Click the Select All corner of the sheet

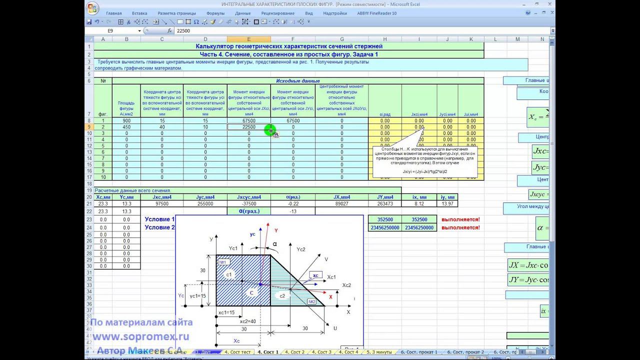(x=89, y=39)
